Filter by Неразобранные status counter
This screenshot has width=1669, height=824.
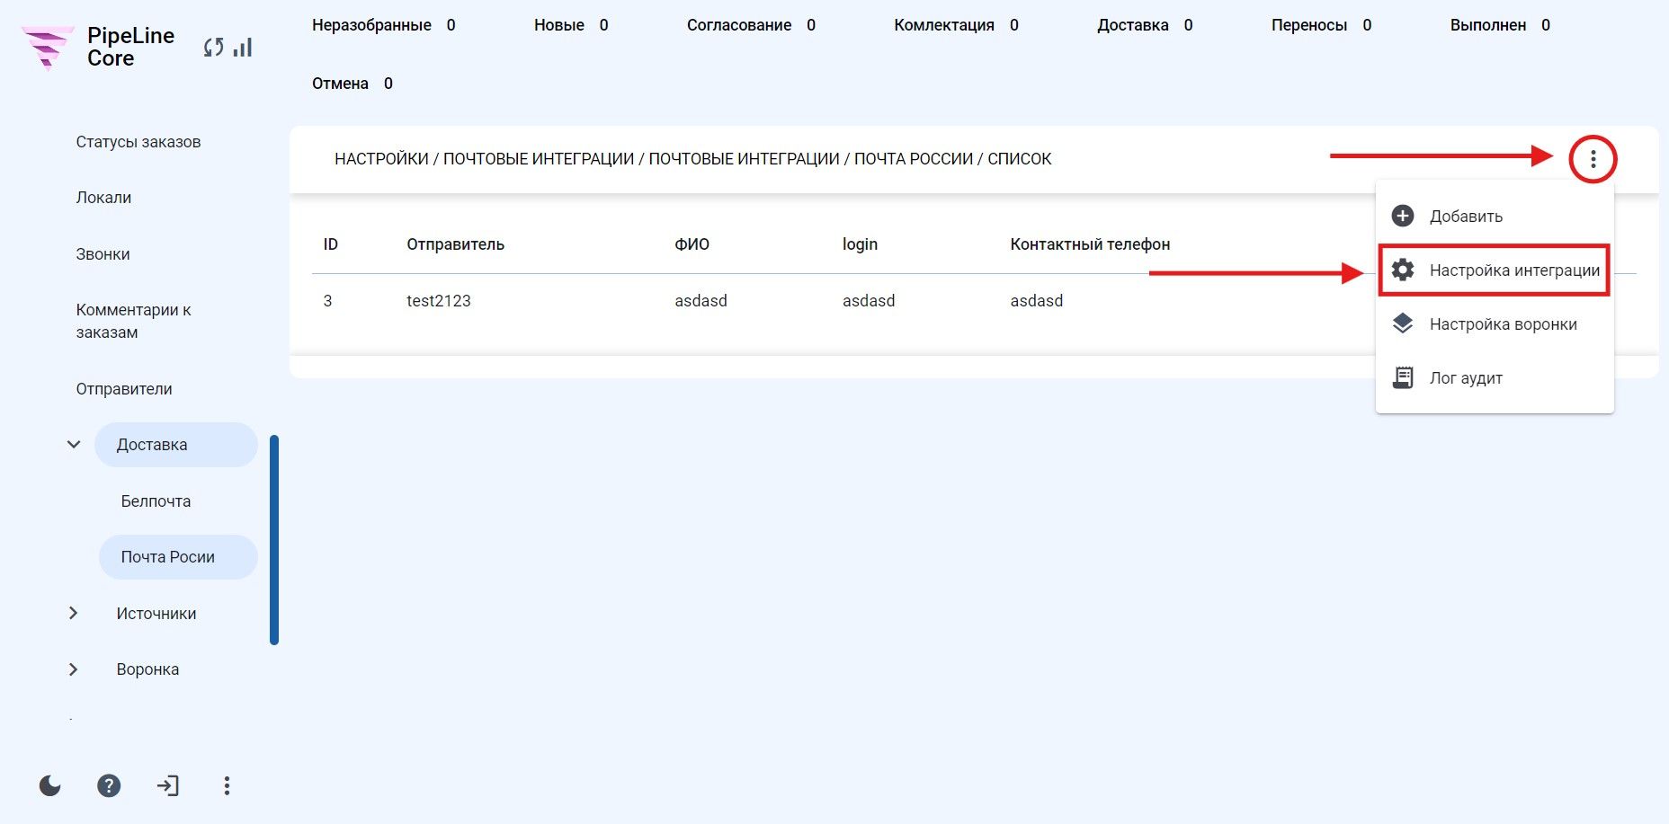(384, 25)
